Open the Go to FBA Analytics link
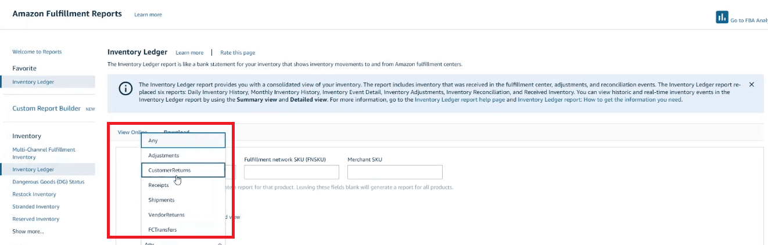The height and width of the screenshot is (245, 768). (749, 20)
